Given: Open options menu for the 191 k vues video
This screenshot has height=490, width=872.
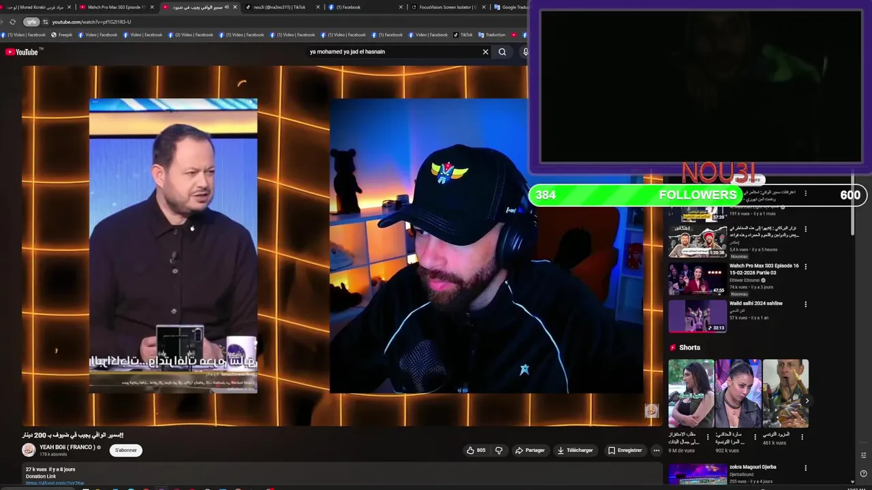Looking at the screenshot, I should click(805, 193).
